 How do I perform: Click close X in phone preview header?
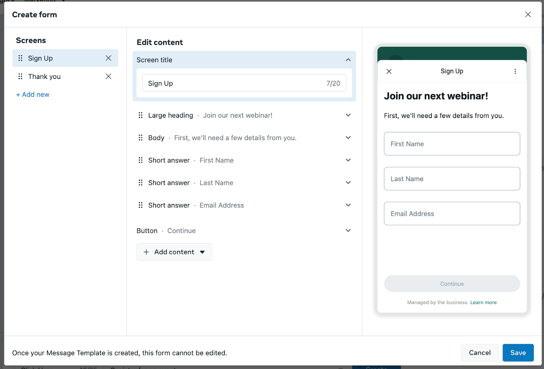click(x=389, y=71)
